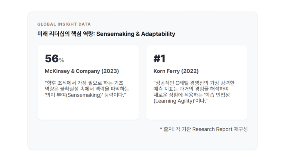Image resolution: width=287 pixels, height=157 pixels.
Task: Click '(Sensemaking)' text in McKinsey quote
Action: [84, 95]
